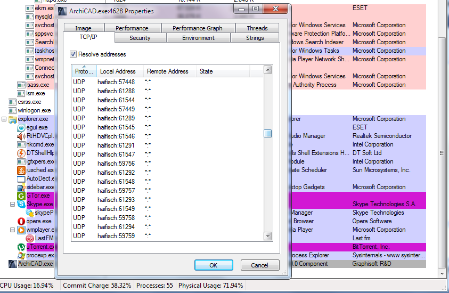Click the Cancel button
Image resolution: width=449 pixels, height=293 pixels.
(260, 265)
